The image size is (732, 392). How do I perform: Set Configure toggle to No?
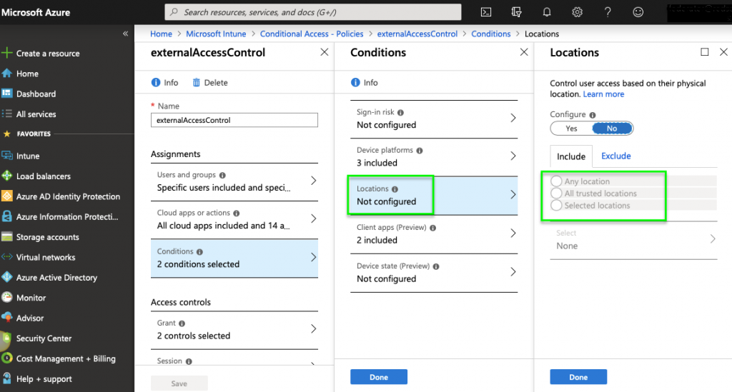coord(612,129)
